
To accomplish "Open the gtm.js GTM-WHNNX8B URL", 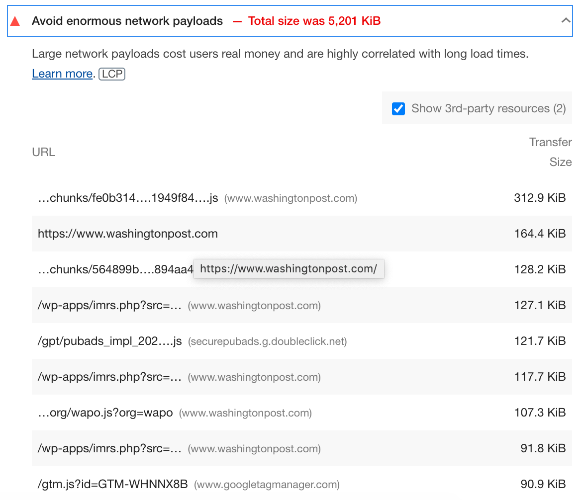I will click(x=113, y=484).
